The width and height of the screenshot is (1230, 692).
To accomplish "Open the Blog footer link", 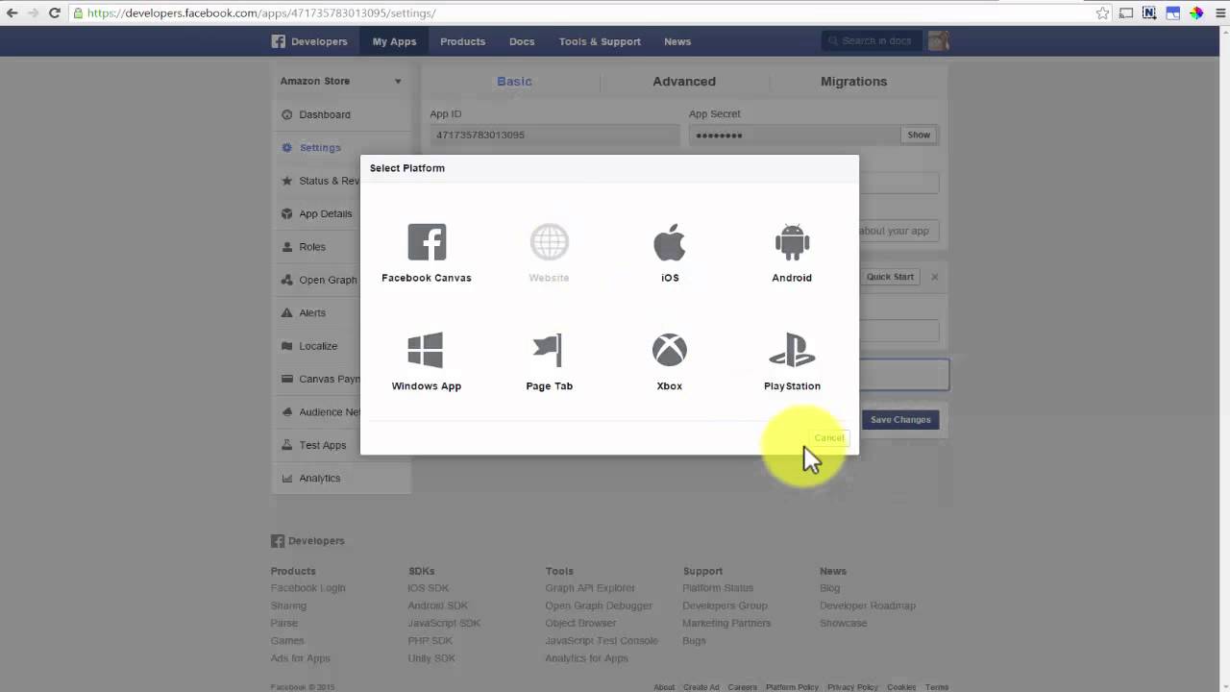I will click(830, 588).
